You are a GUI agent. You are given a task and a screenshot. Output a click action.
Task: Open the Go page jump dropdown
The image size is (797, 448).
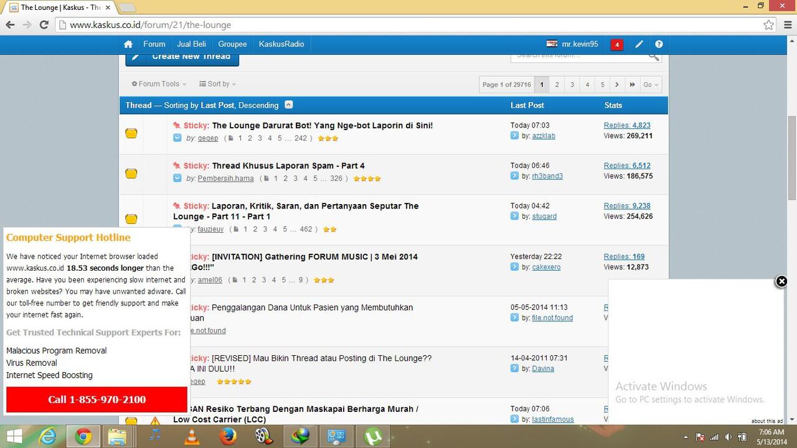coord(651,85)
